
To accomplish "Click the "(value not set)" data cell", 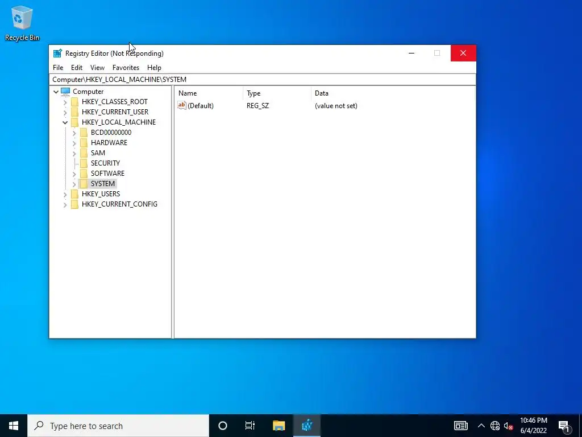I will [336, 106].
